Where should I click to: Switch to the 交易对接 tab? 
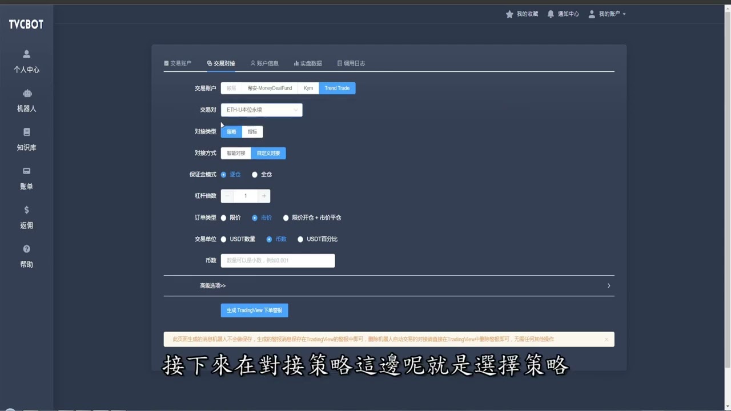tap(221, 63)
